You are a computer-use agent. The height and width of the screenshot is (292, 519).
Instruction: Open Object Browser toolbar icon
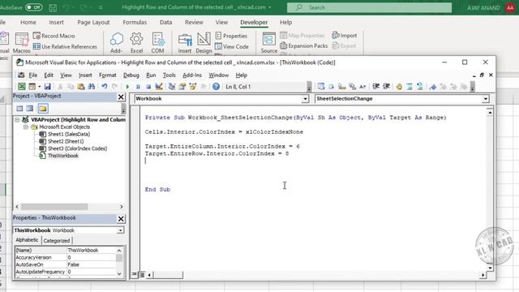coord(193,87)
